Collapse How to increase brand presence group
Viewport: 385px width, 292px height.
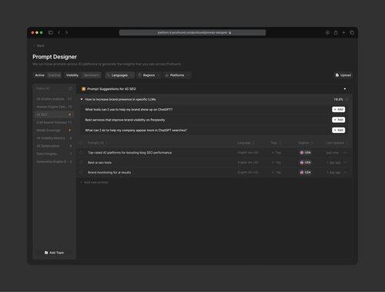(82, 99)
